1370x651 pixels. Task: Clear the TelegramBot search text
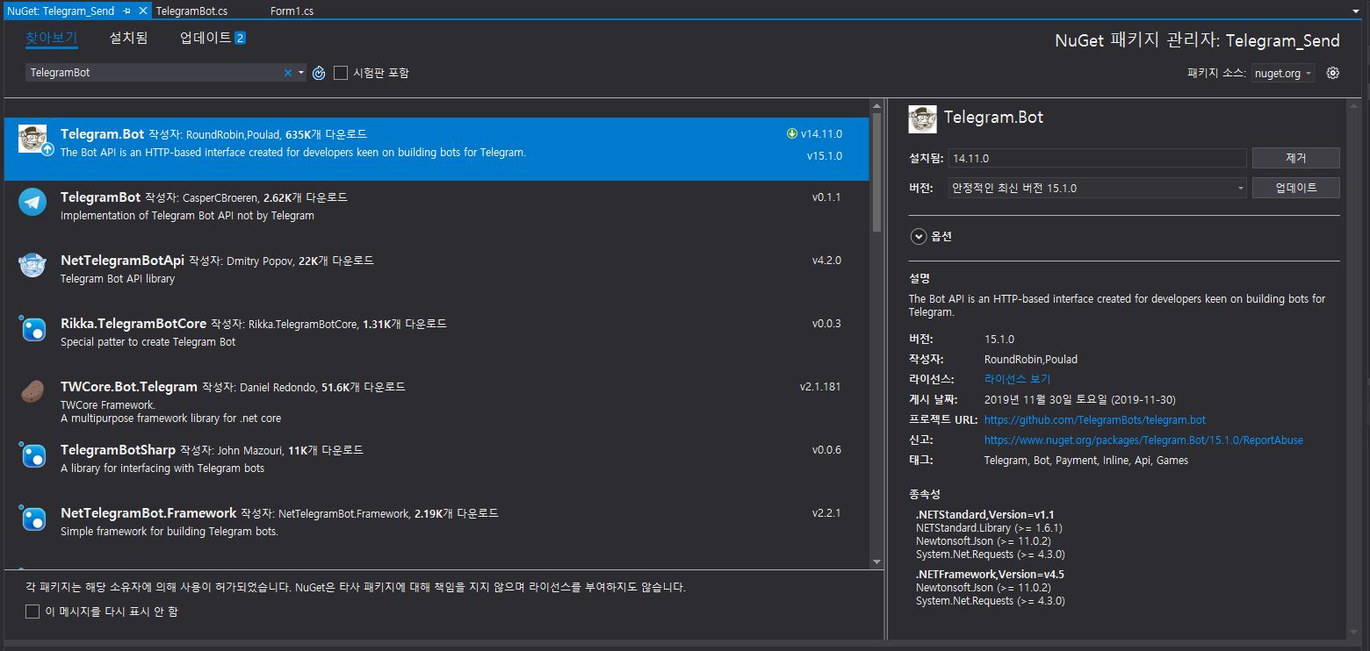coord(287,73)
